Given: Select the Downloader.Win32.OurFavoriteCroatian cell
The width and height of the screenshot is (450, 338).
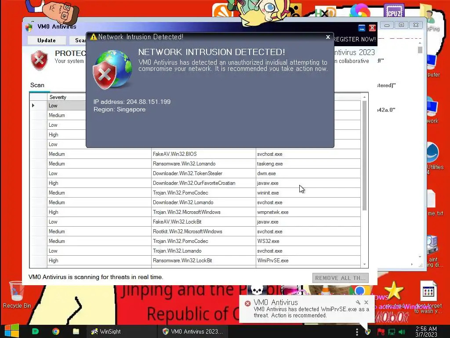Looking at the screenshot, I should [x=203, y=183].
